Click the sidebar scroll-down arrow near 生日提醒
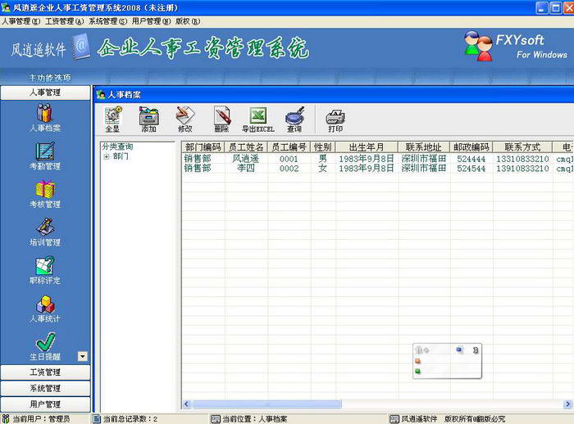This screenshot has width=574, height=424. click(x=83, y=356)
